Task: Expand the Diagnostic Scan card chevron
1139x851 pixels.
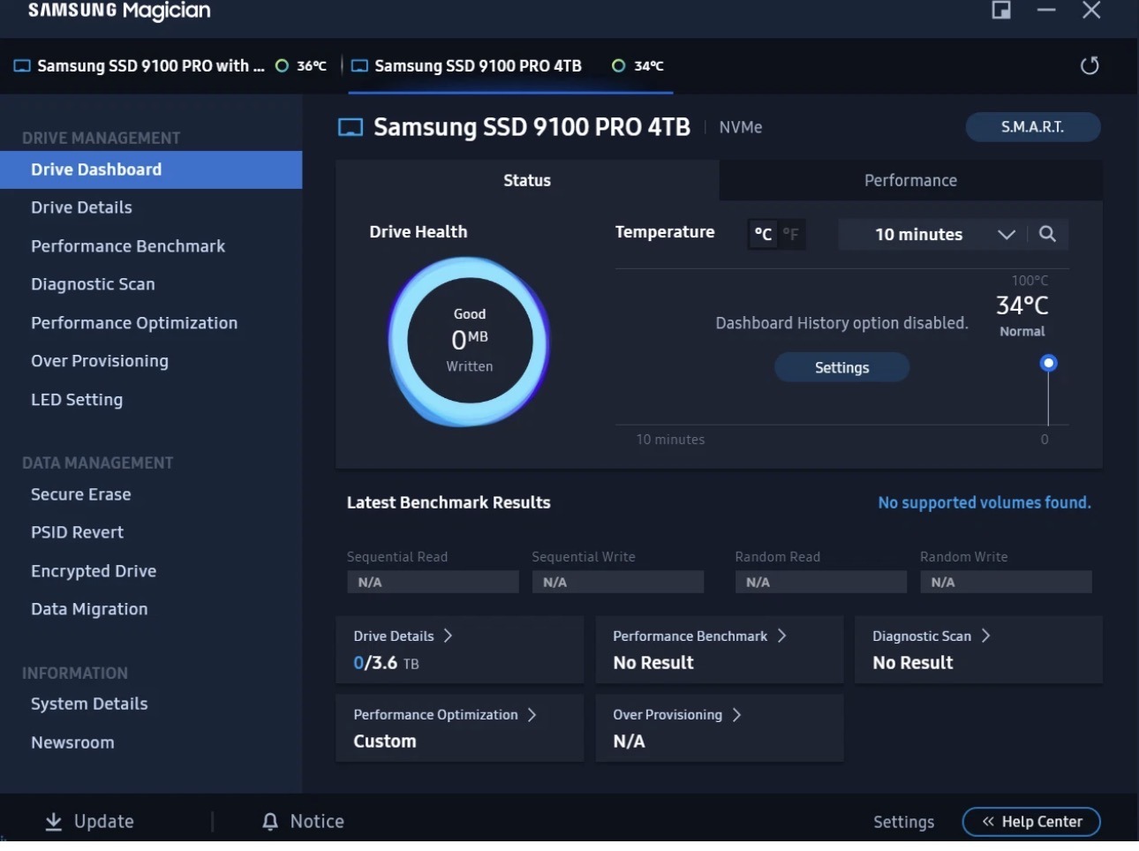Action: (985, 636)
